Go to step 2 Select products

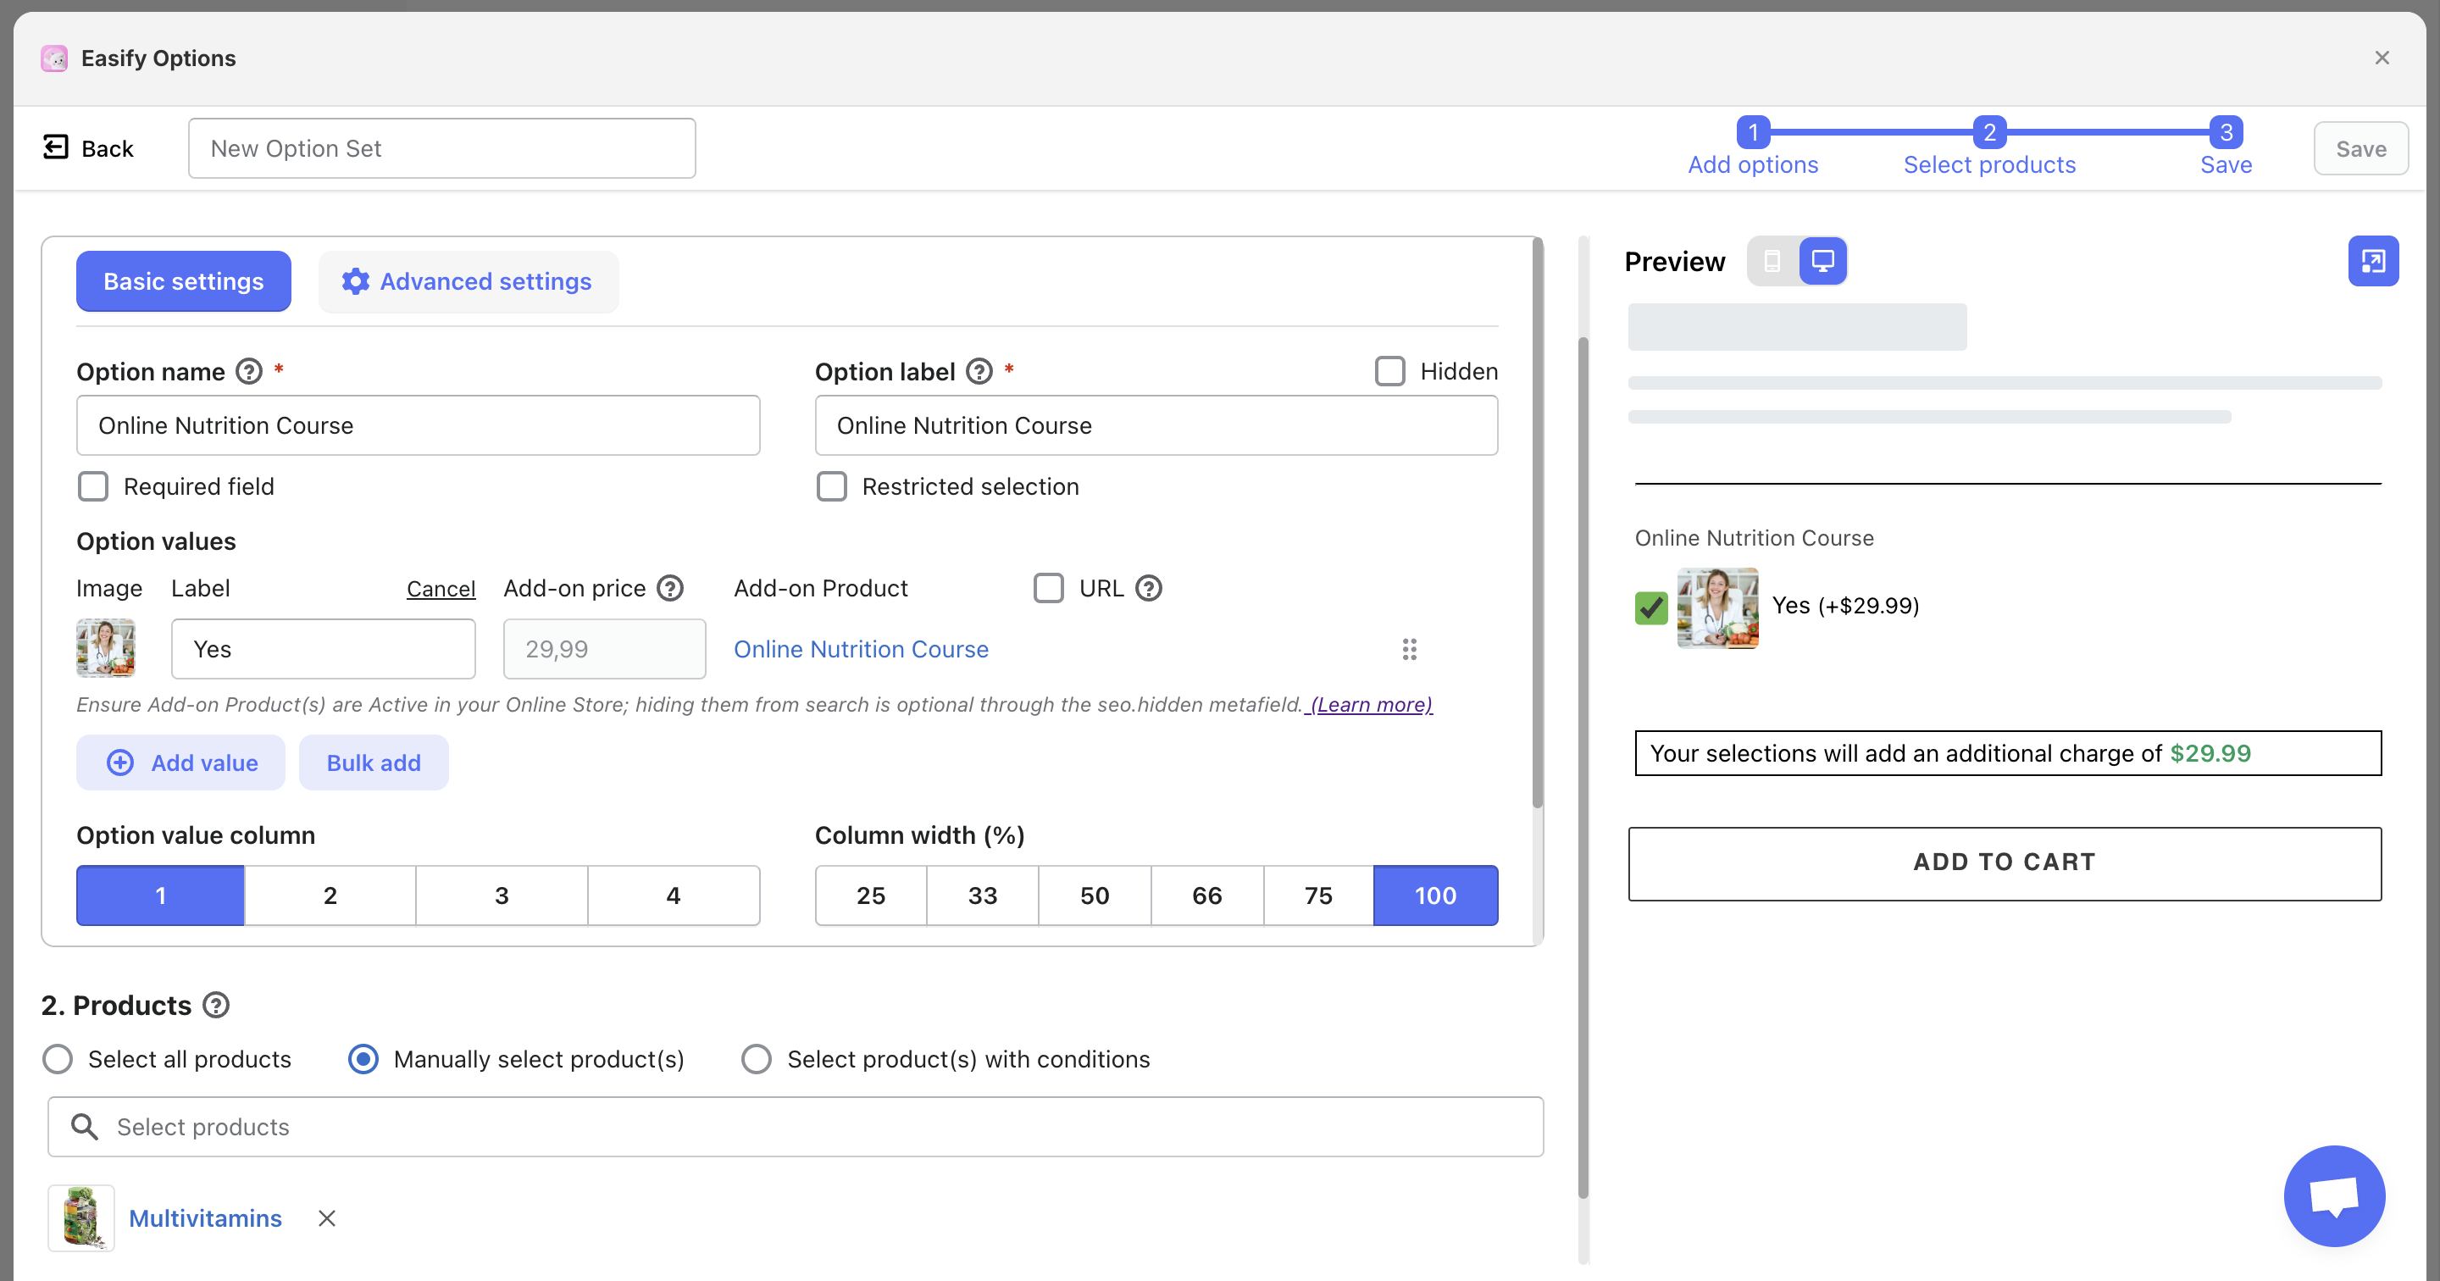coord(1989,133)
